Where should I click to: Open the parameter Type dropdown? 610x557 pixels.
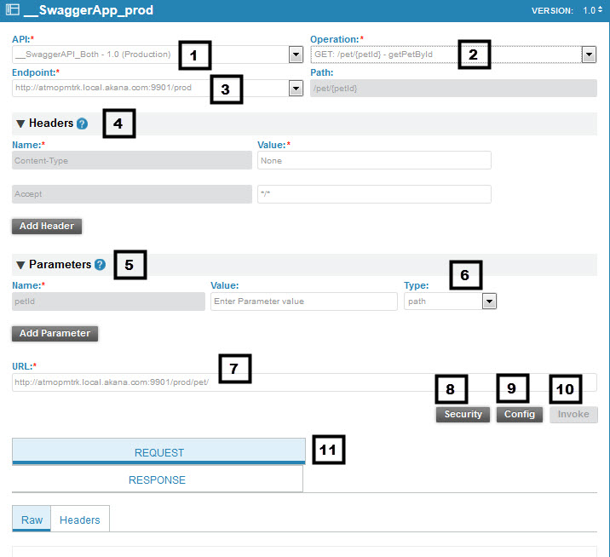[x=489, y=301]
